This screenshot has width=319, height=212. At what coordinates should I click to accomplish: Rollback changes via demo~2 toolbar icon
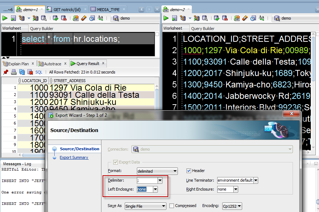pyautogui.click(x=225, y=18)
